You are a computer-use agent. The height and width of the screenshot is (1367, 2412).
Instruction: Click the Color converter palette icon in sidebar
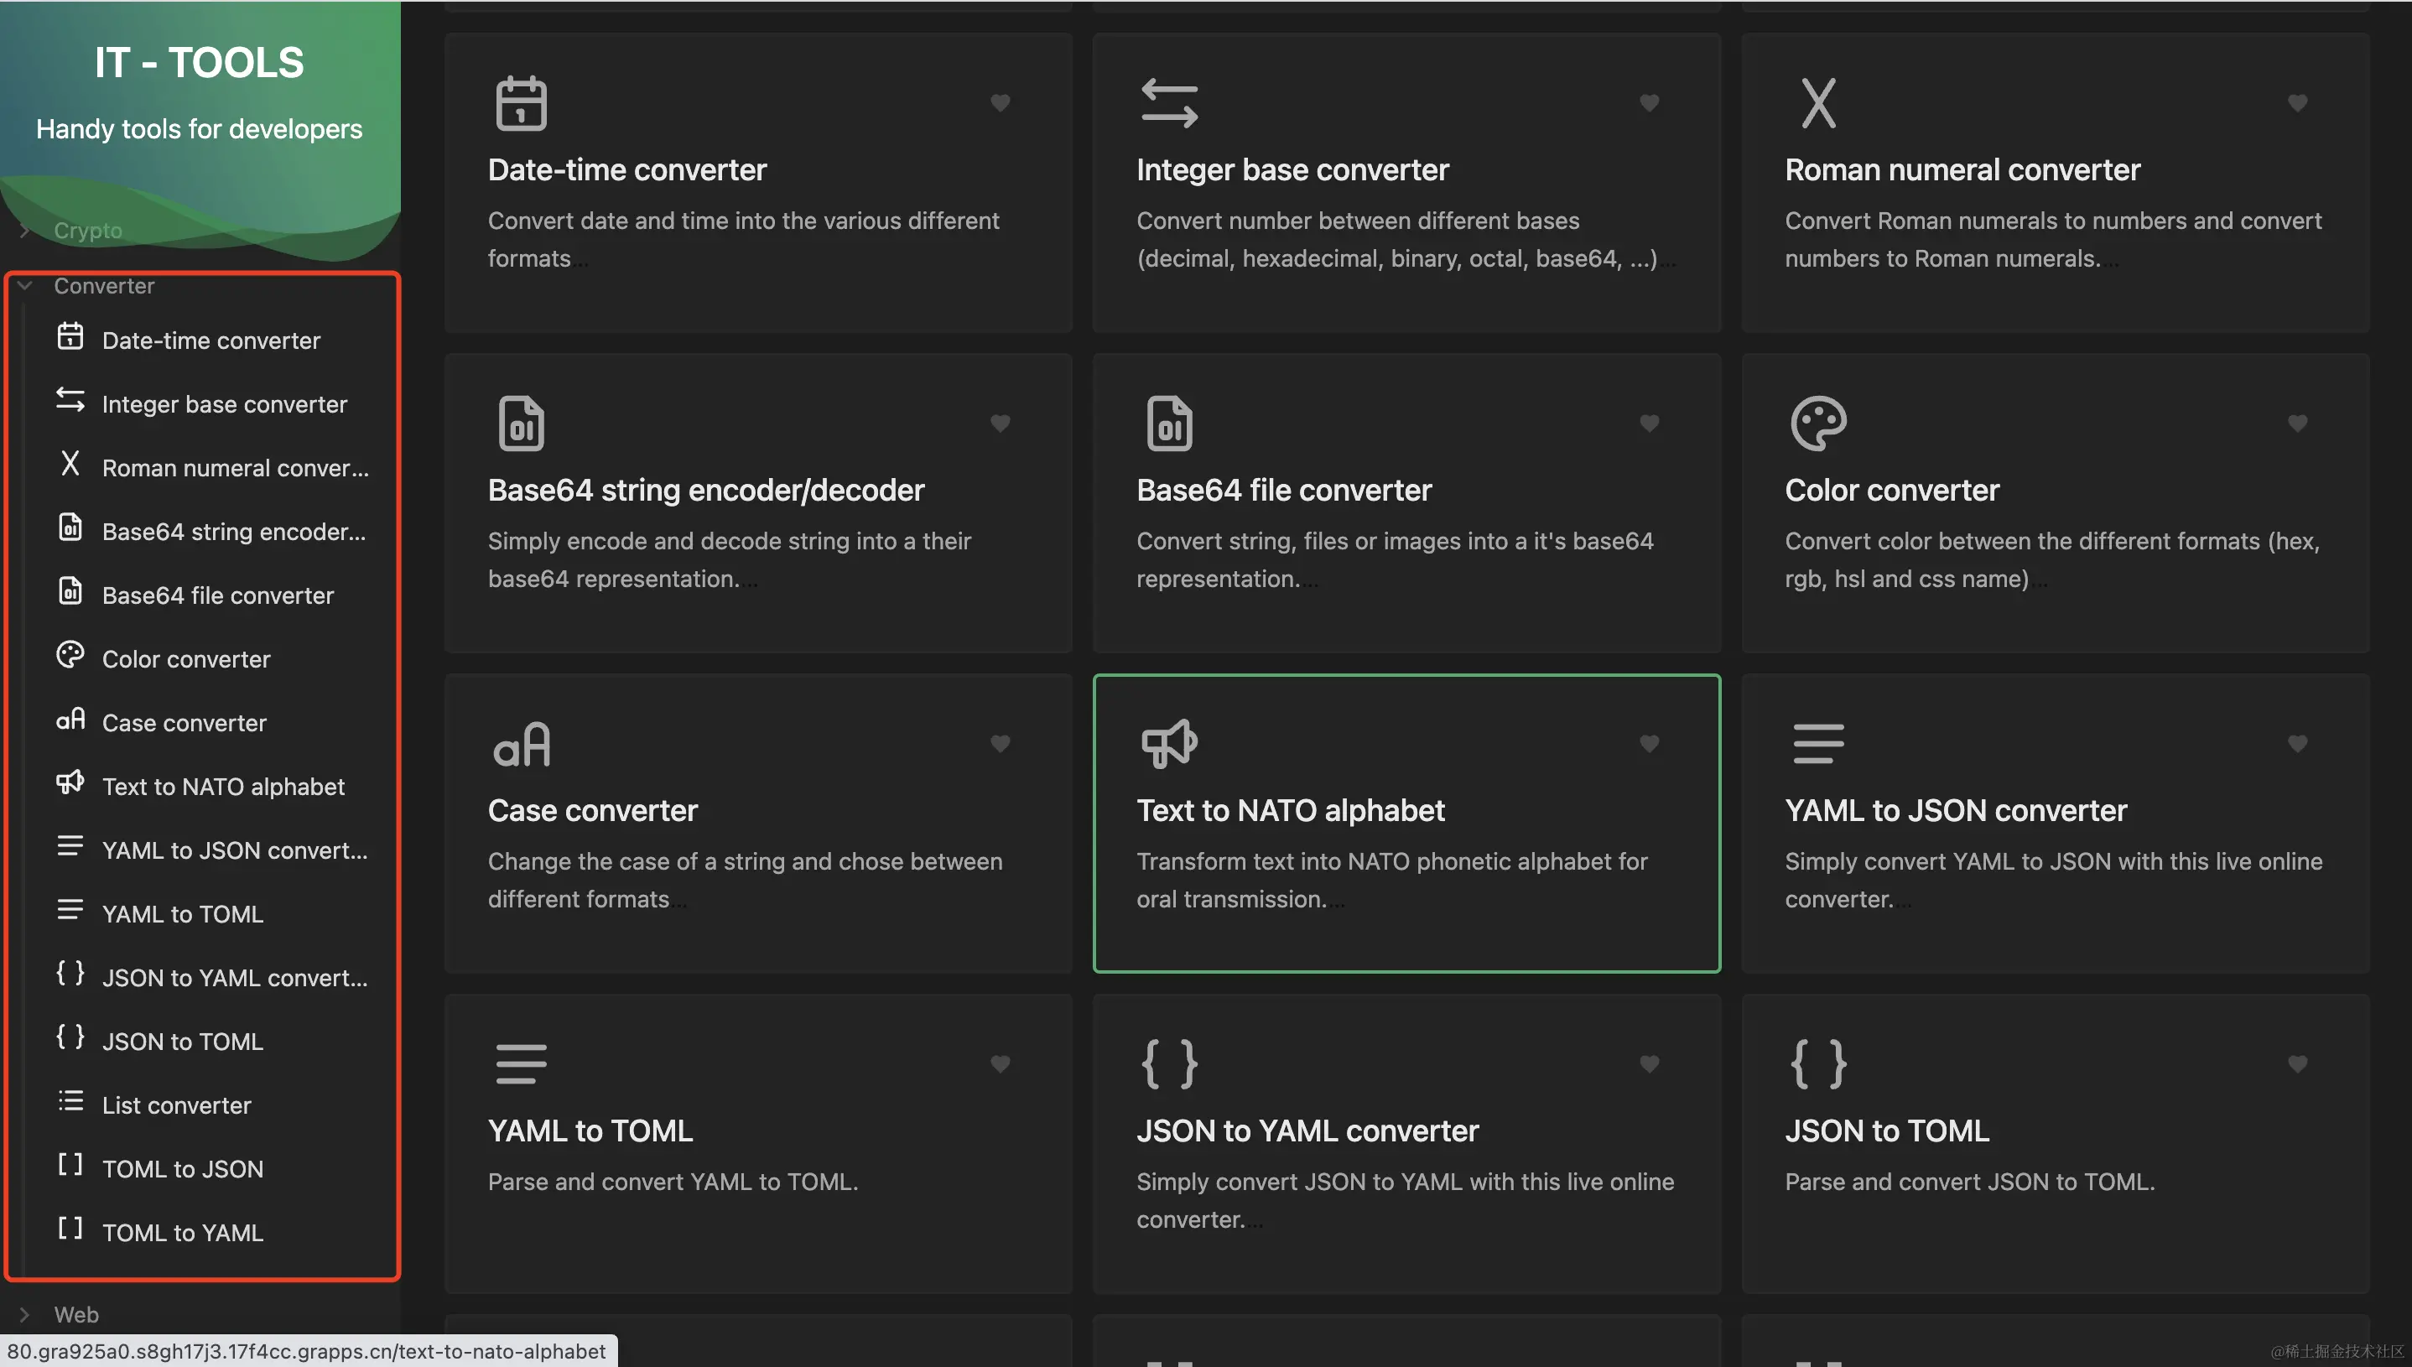coord(70,655)
